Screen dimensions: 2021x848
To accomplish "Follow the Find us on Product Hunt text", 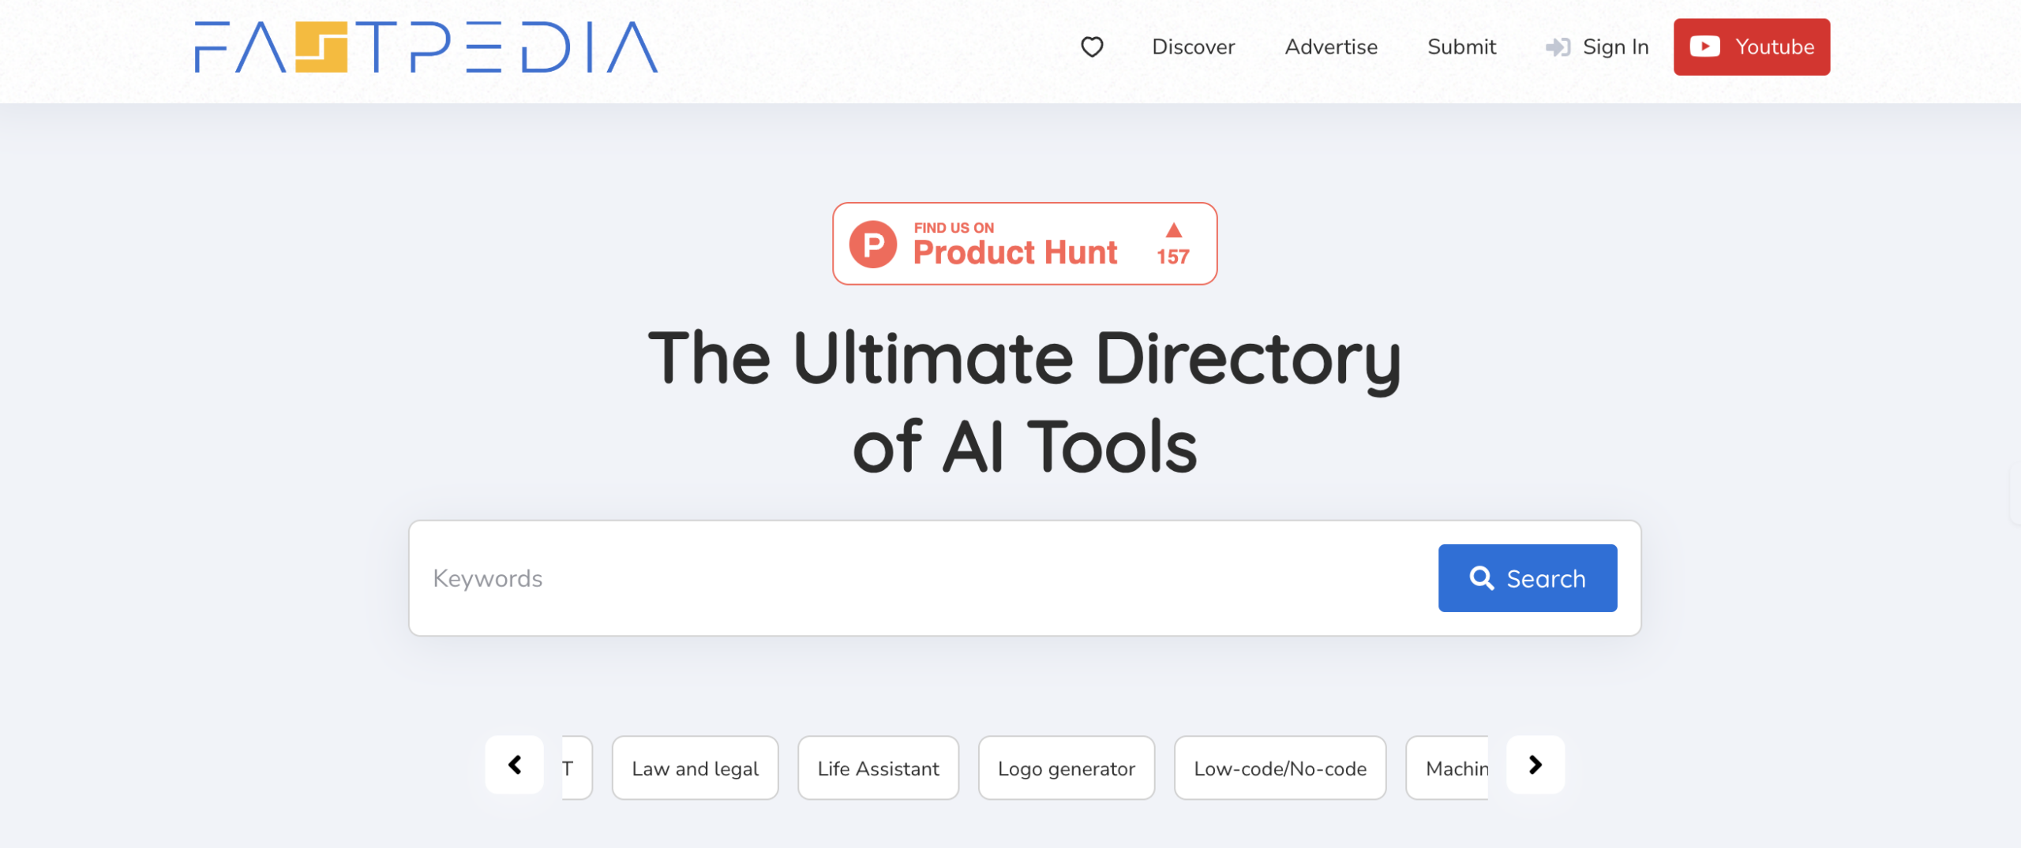I will pos(1014,245).
